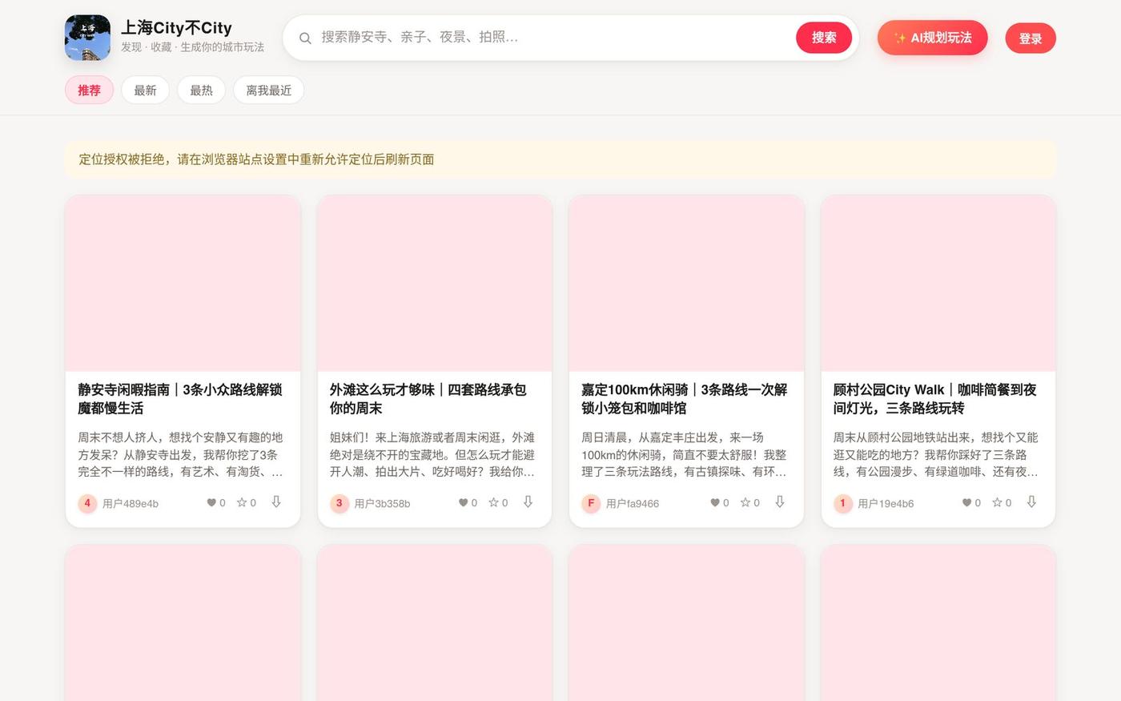Viewport: 1121px width, 701px height.
Task: Open 嘉定100km休闲骑 post cover image
Action: click(686, 284)
